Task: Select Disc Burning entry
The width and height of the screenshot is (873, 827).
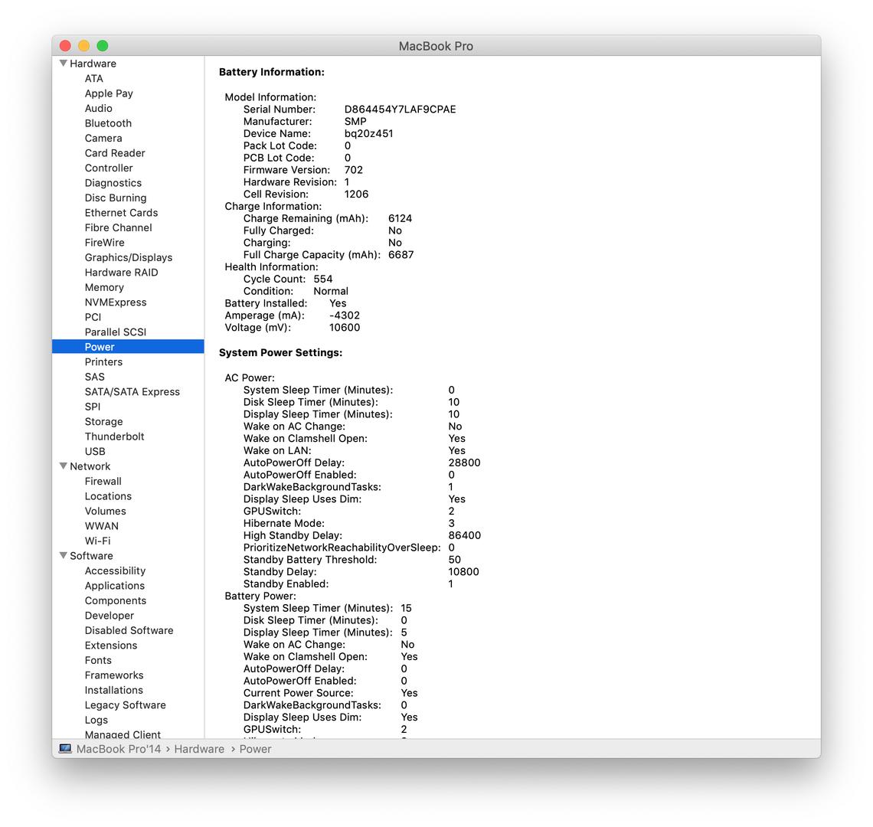Action: coord(115,198)
